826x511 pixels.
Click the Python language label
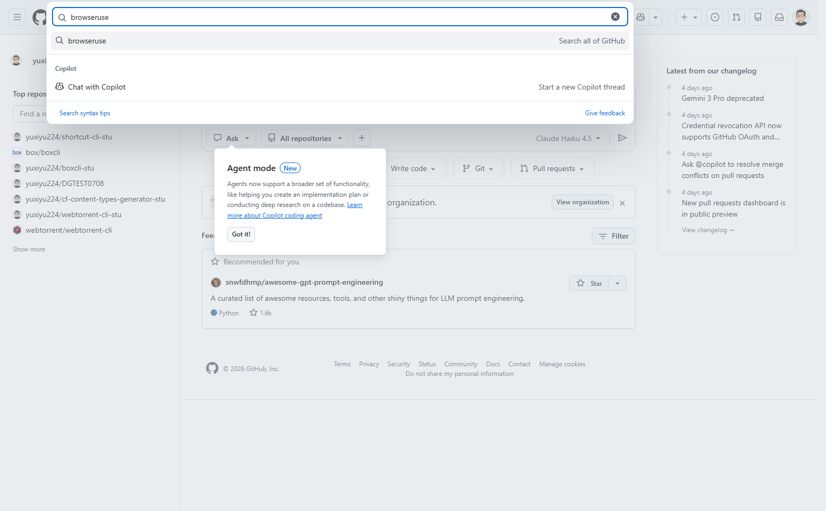(229, 313)
